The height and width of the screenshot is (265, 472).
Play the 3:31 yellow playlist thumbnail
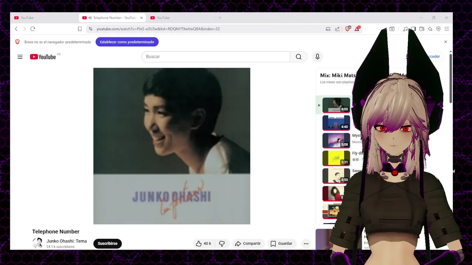tap(336, 158)
